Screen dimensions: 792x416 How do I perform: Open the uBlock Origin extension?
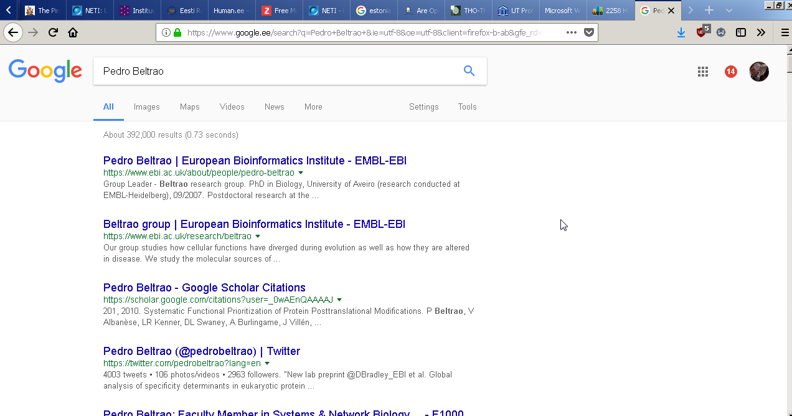(x=702, y=32)
